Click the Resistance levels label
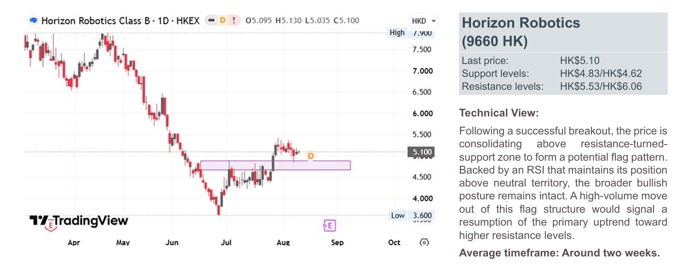Screen dimensions: 694x279 [x=502, y=87]
